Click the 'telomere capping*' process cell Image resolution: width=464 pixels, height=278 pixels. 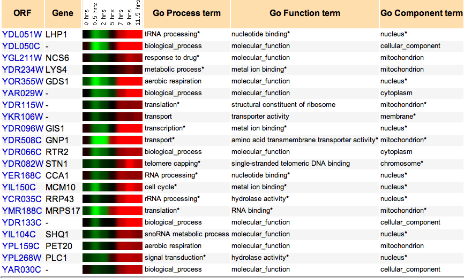[x=173, y=164]
